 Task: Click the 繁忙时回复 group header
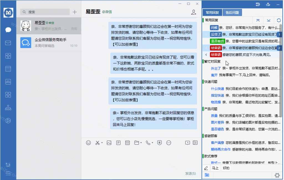click(x=212, y=62)
